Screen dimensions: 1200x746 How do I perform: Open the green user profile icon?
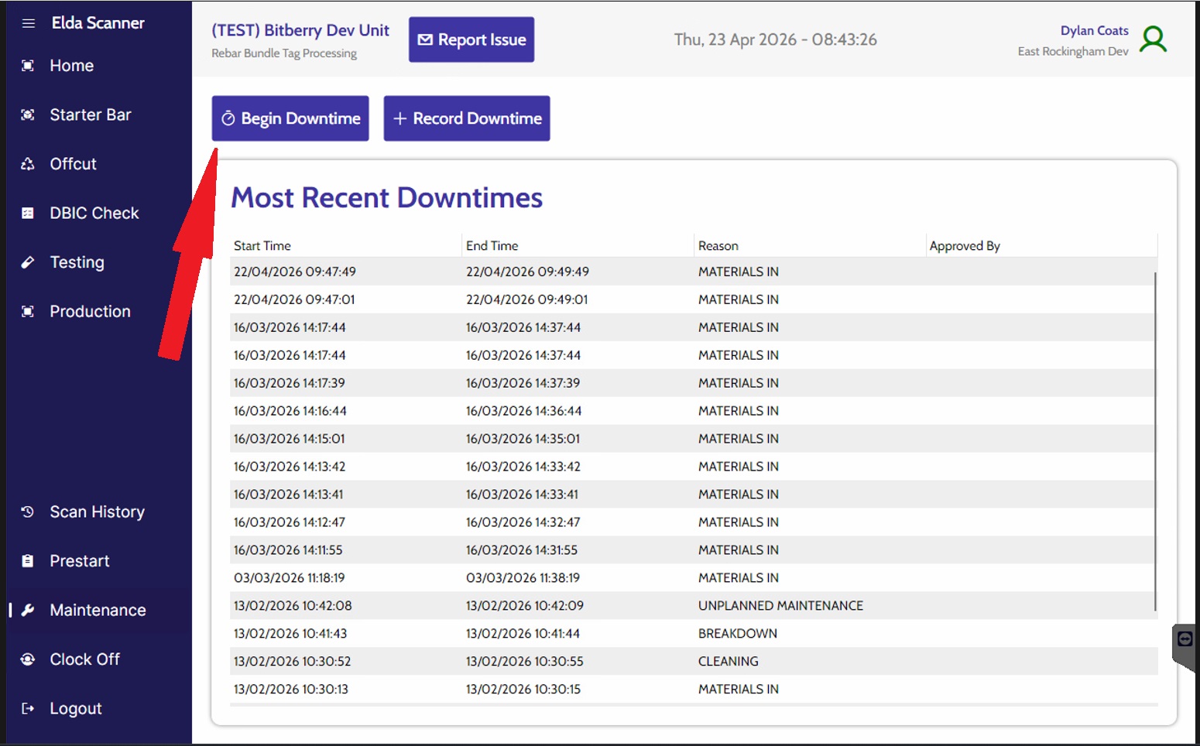1154,39
